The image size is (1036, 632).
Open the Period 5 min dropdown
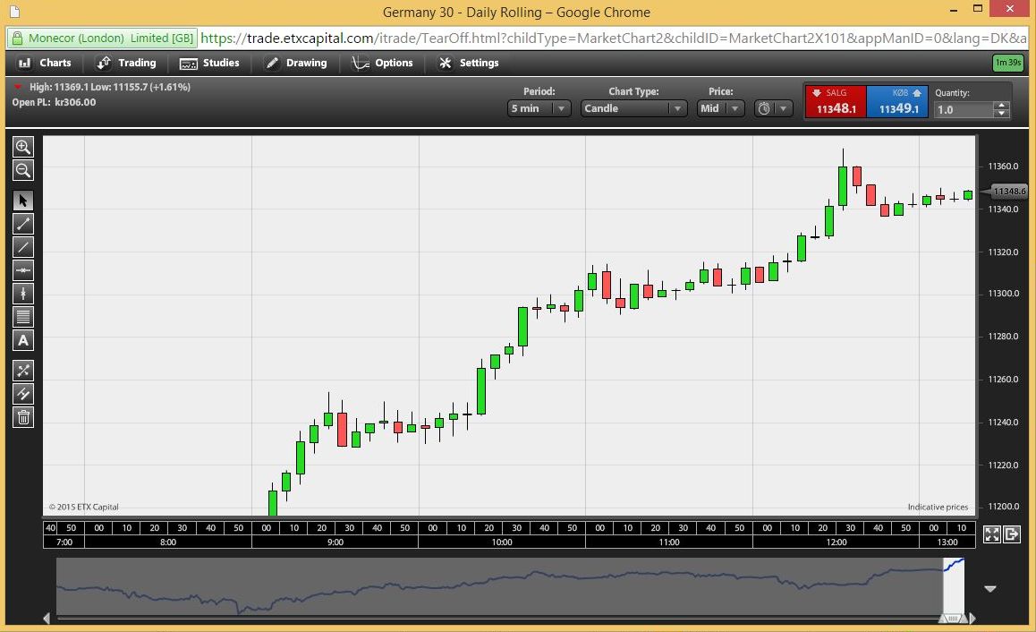(539, 108)
